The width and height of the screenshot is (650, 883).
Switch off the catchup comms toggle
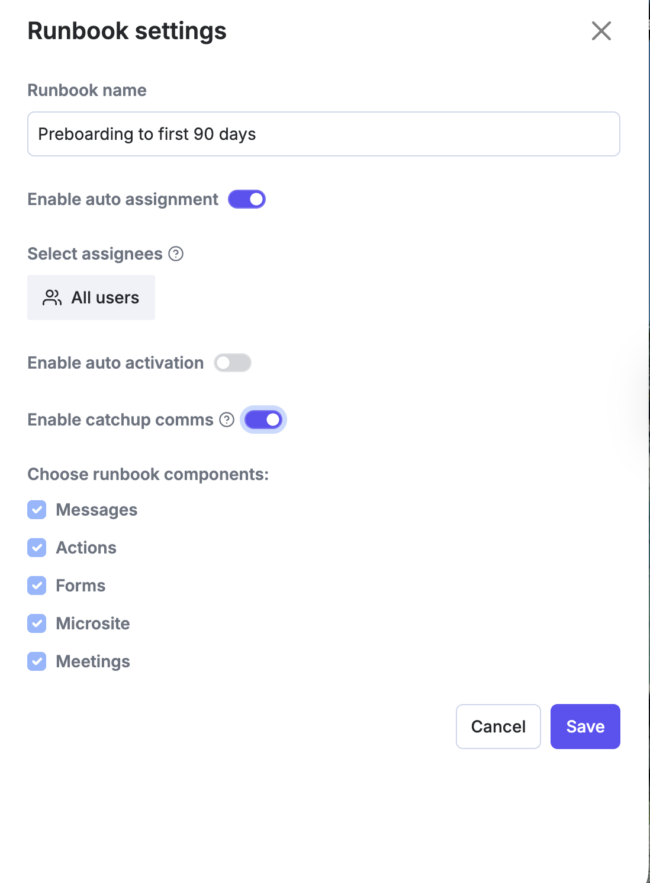tap(263, 420)
